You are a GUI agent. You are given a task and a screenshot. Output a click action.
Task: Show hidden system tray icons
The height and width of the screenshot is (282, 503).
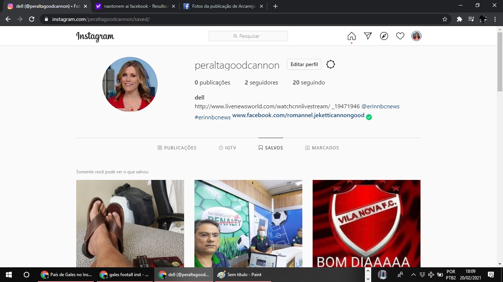pyautogui.click(x=413, y=275)
